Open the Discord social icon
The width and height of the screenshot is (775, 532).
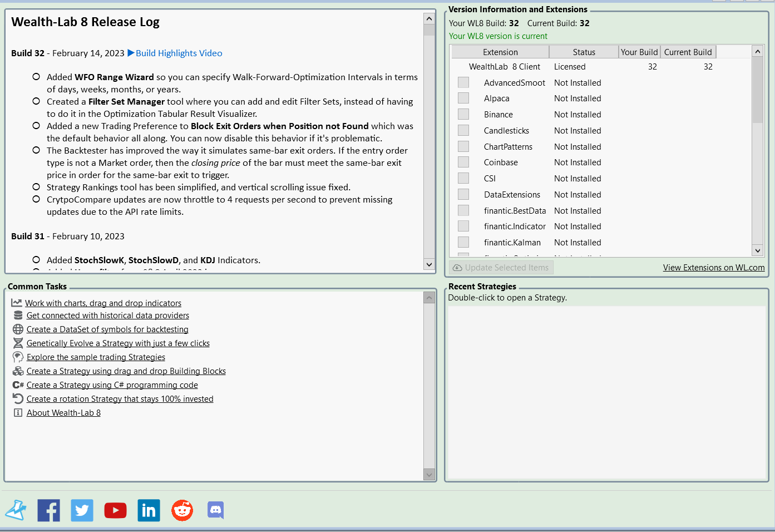(x=216, y=510)
